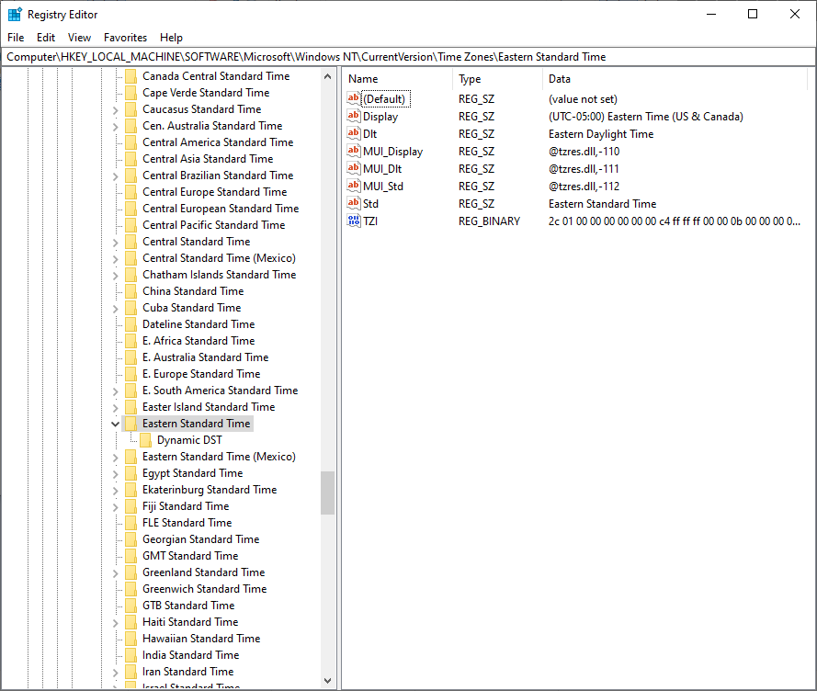The image size is (817, 691).
Task: Click the Std string value icon
Action: (x=354, y=204)
